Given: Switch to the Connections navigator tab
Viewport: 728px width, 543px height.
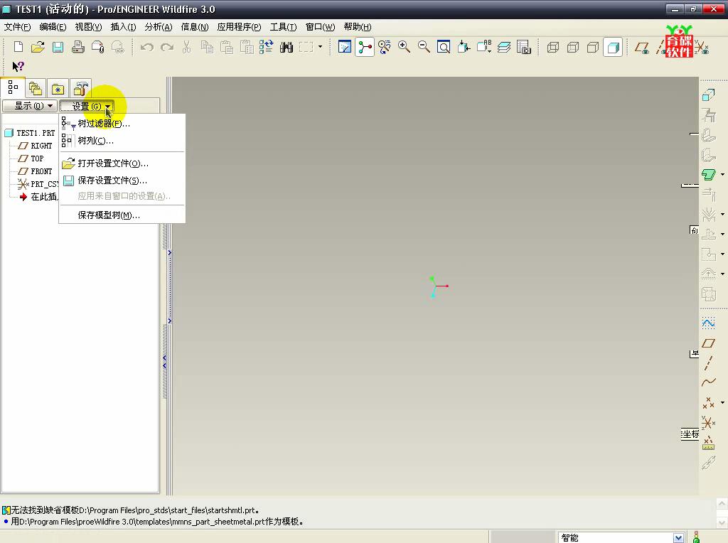Looking at the screenshot, I should click(x=80, y=88).
